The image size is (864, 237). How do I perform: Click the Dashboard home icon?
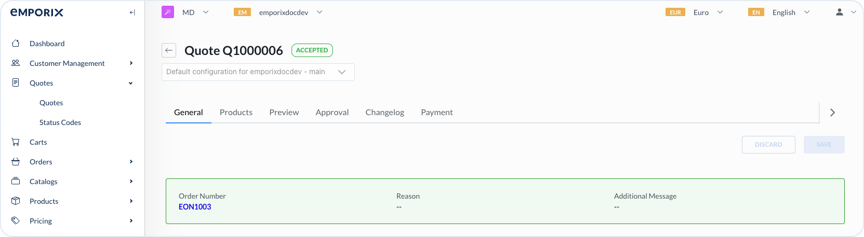point(16,44)
